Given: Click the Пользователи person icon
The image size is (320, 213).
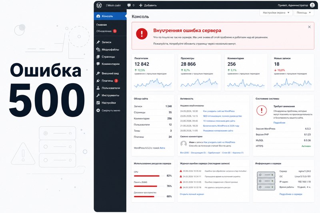Looking at the screenshot, I should (x=98, y=88).
